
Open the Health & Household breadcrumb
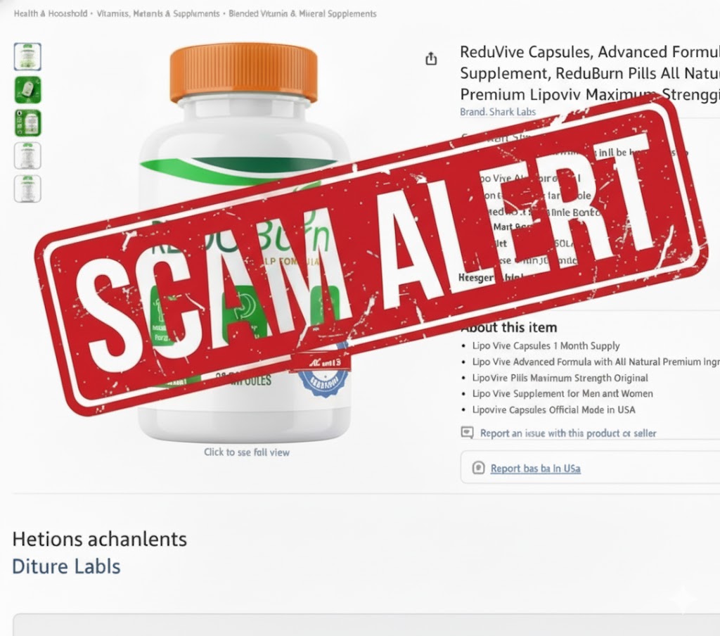pyautogui.click(x=51, y=14)
